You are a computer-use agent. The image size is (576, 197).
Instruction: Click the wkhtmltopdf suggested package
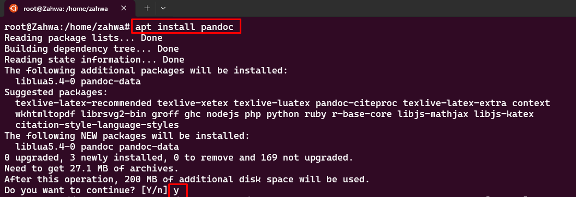coord(45,114)
